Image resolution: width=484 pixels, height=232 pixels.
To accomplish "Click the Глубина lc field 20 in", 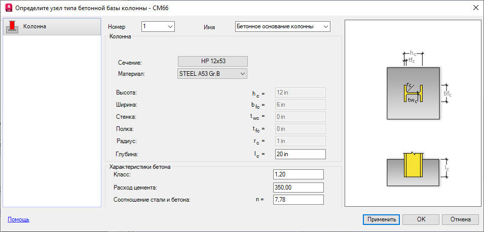I will (x=300, y=154).
